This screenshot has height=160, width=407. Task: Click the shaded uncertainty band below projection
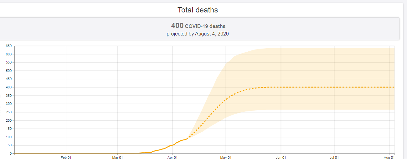(x=313, y=99)
